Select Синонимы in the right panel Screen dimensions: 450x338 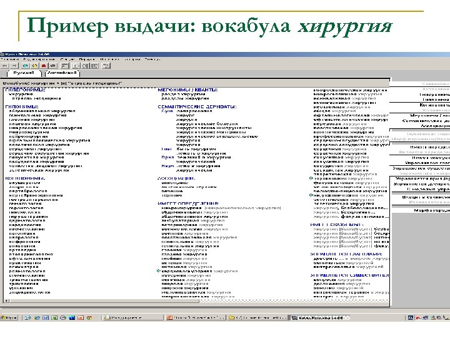tap(436, 84)
